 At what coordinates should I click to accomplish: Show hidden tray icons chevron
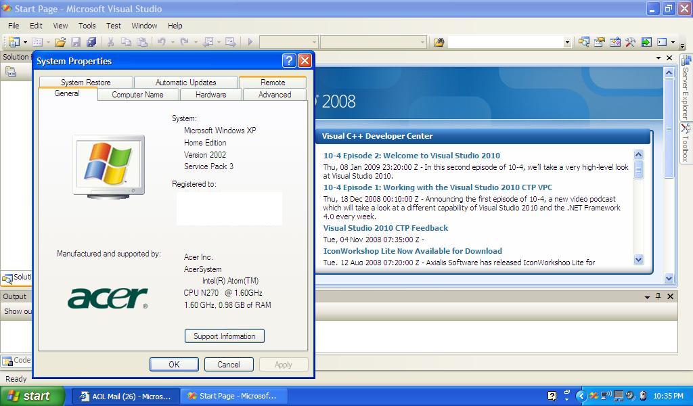[581, 397]
